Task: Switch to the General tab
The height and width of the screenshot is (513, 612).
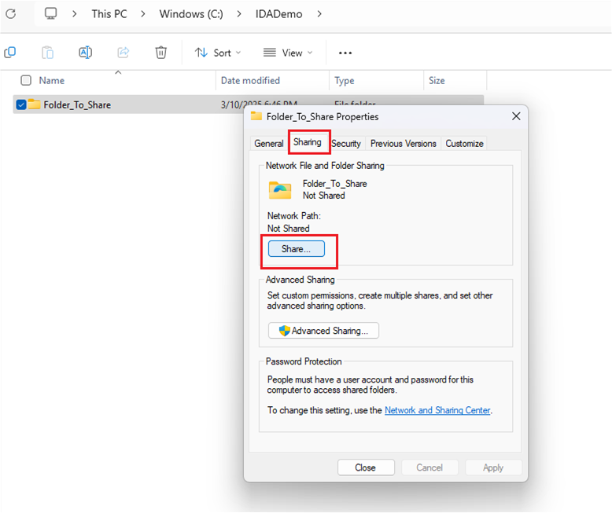Action: (268, 144)
